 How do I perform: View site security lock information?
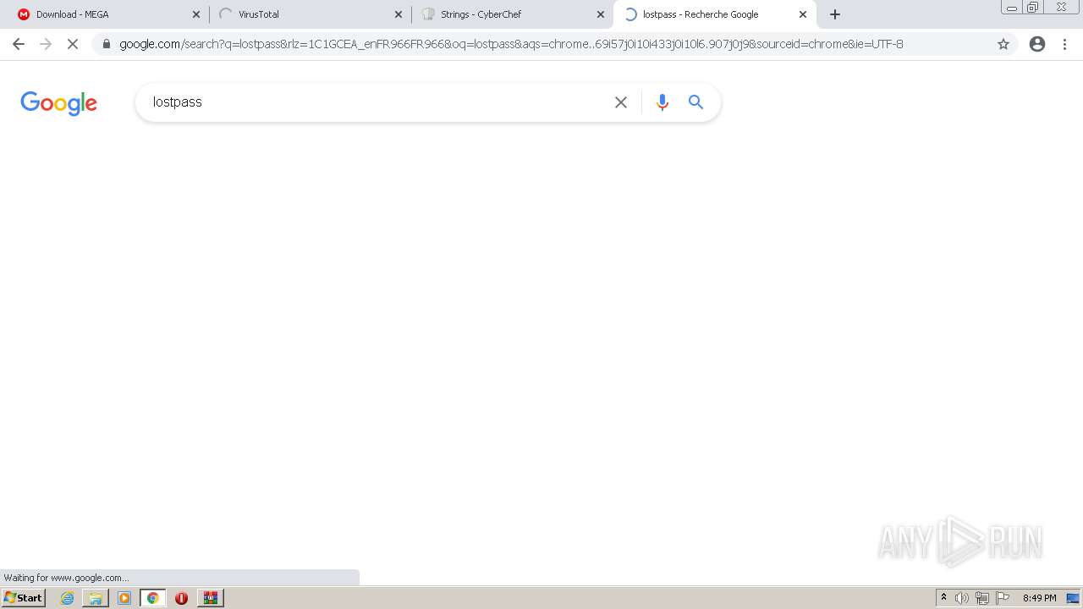point(107,44)
